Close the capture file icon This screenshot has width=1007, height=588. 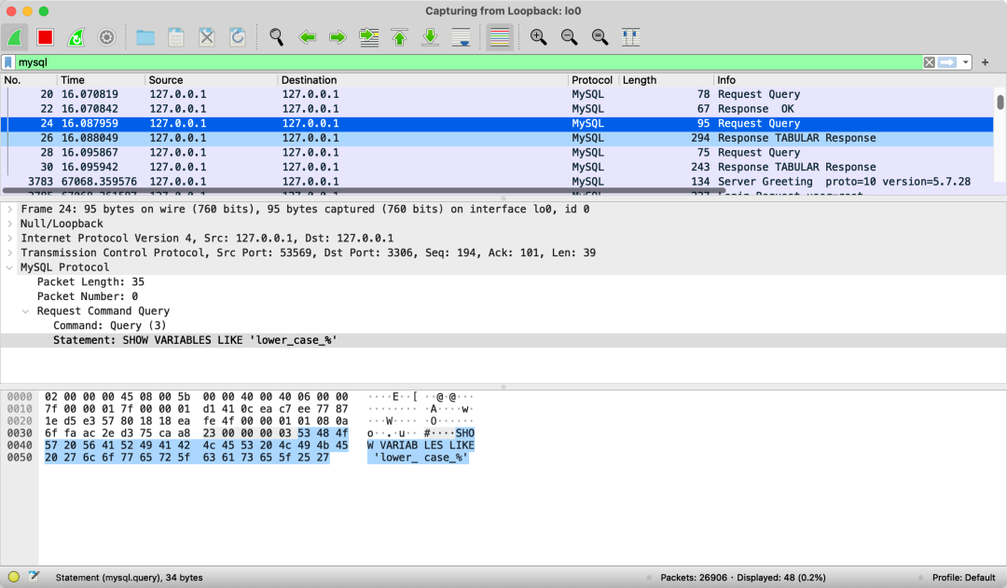coord(207,37)
